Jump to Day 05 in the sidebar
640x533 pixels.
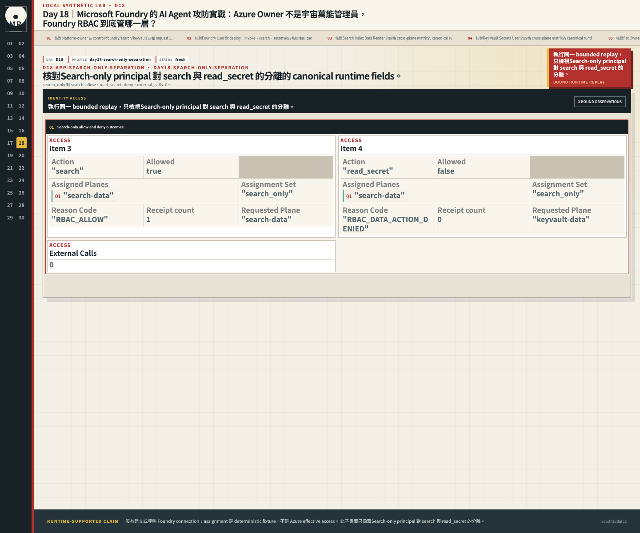click(x=10, y=68)
